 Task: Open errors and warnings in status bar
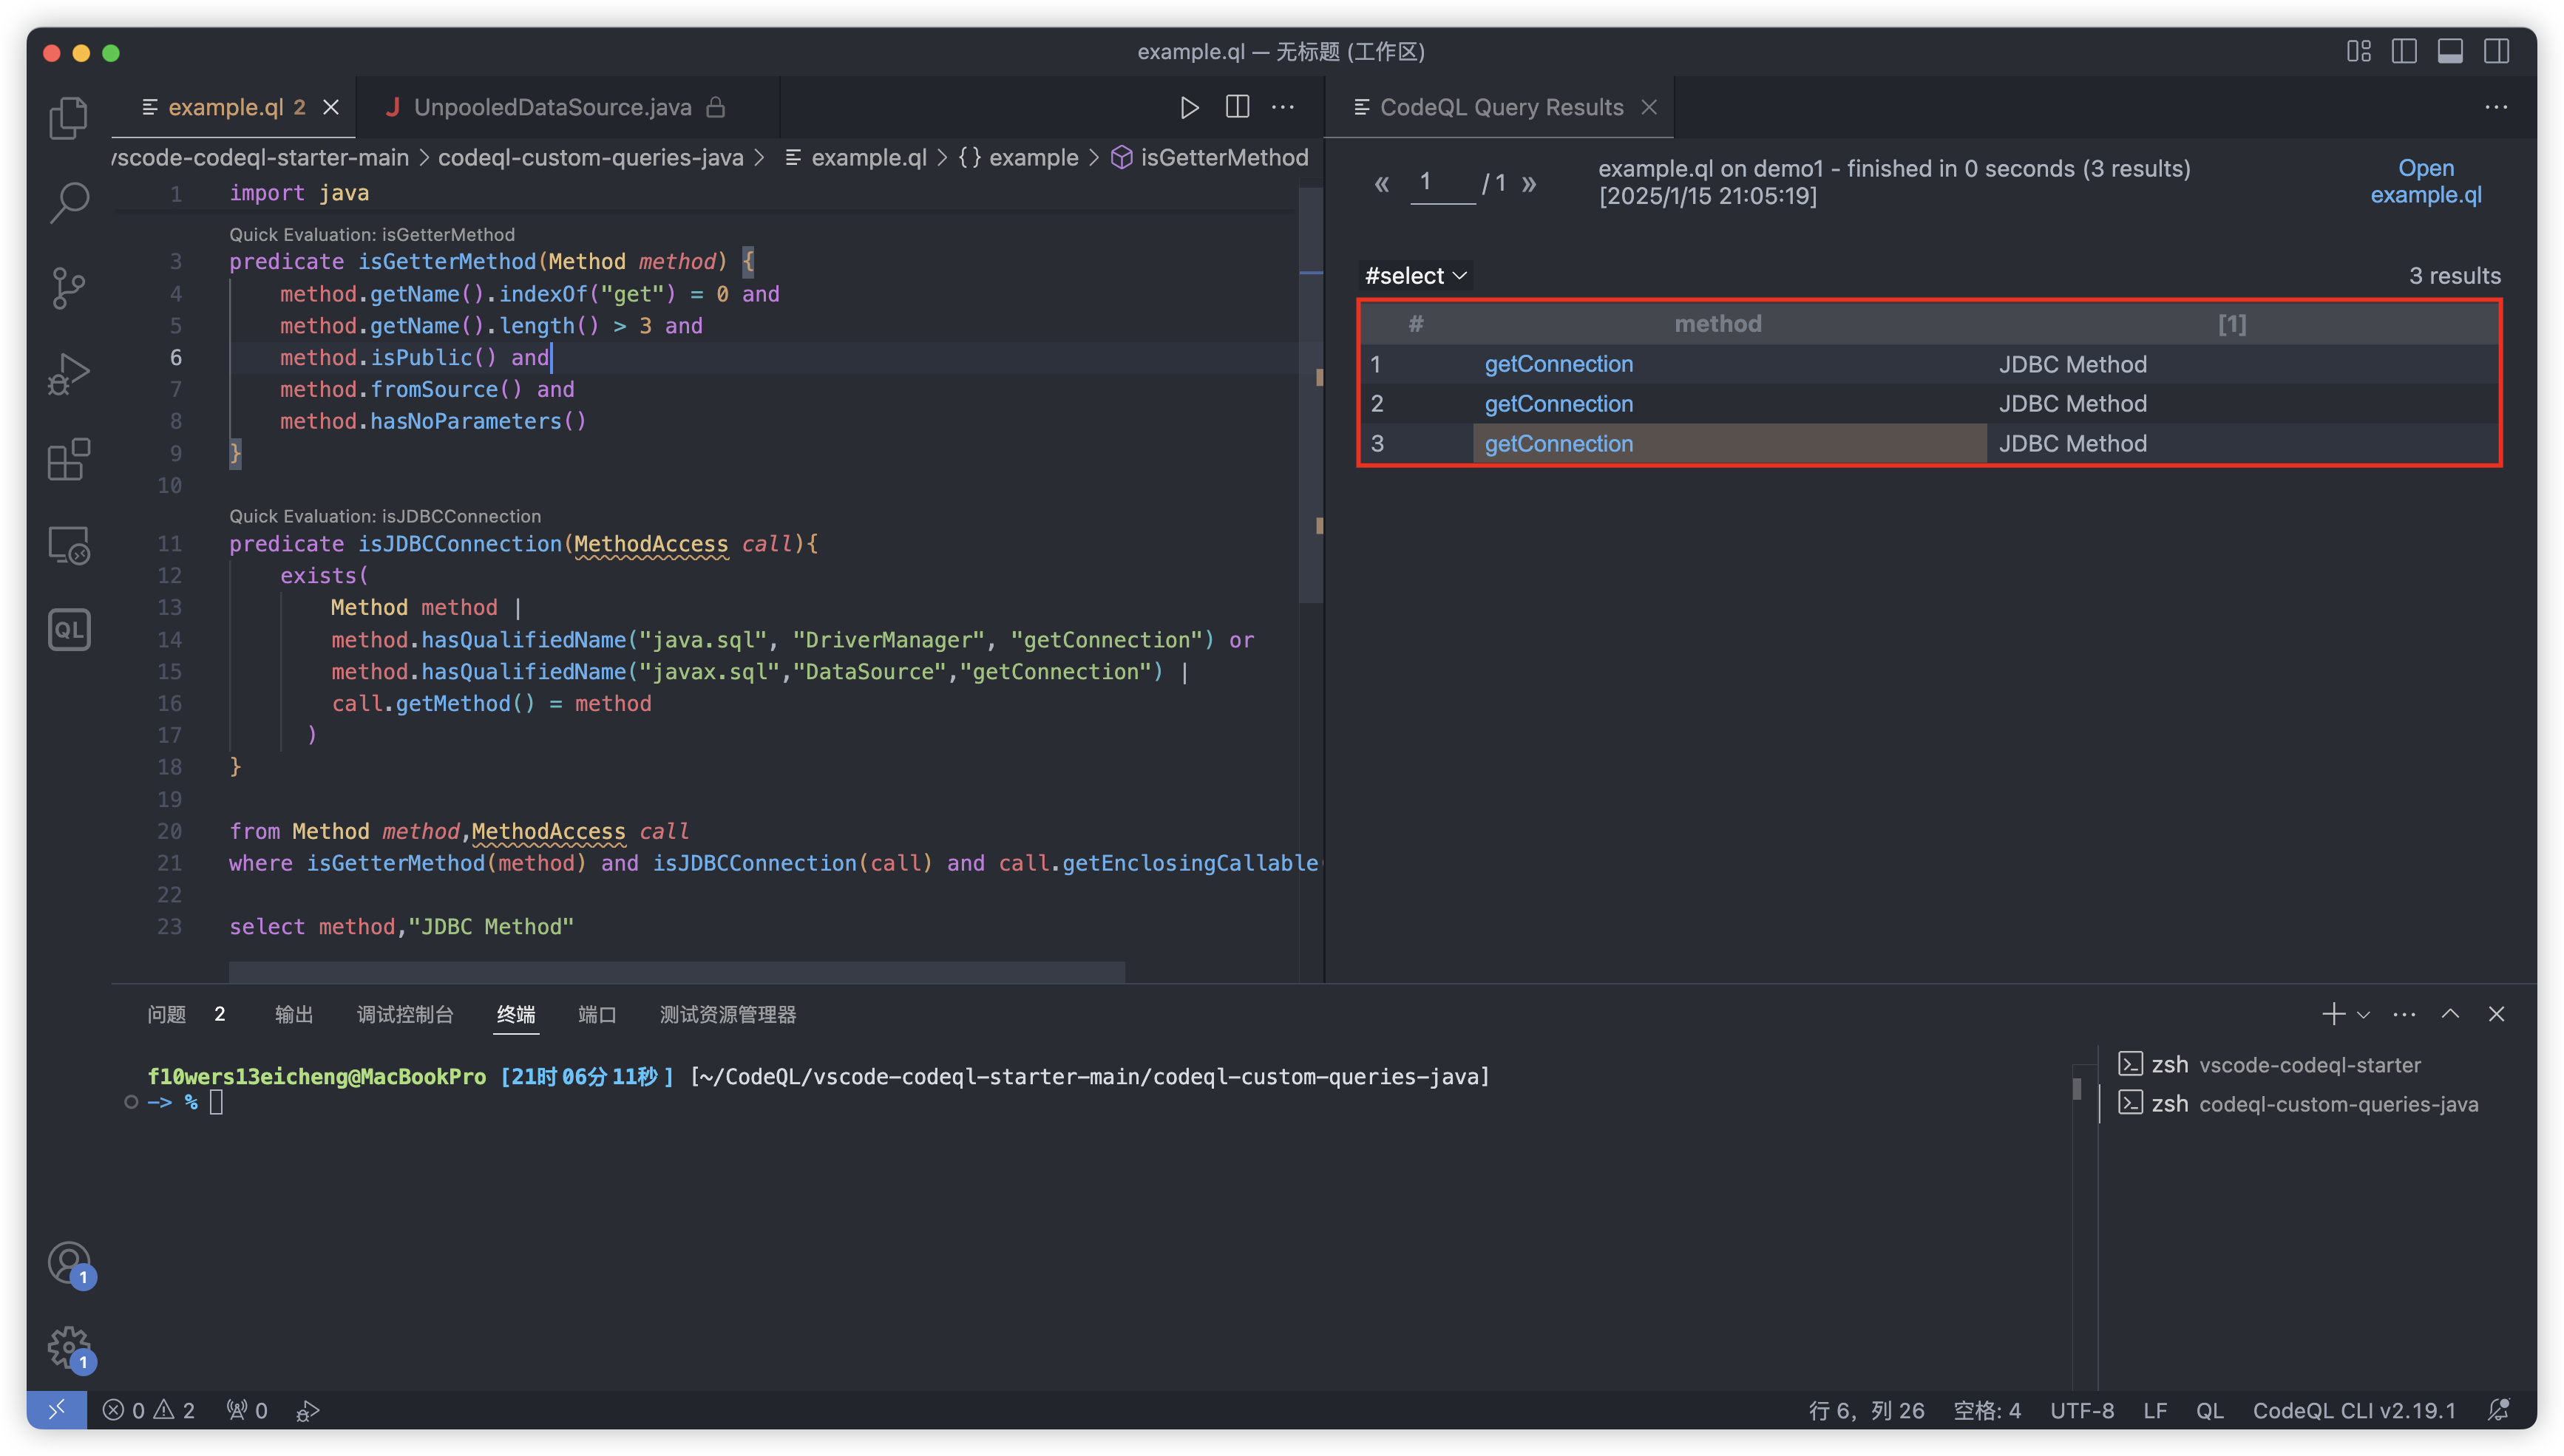pos(149,1410)
